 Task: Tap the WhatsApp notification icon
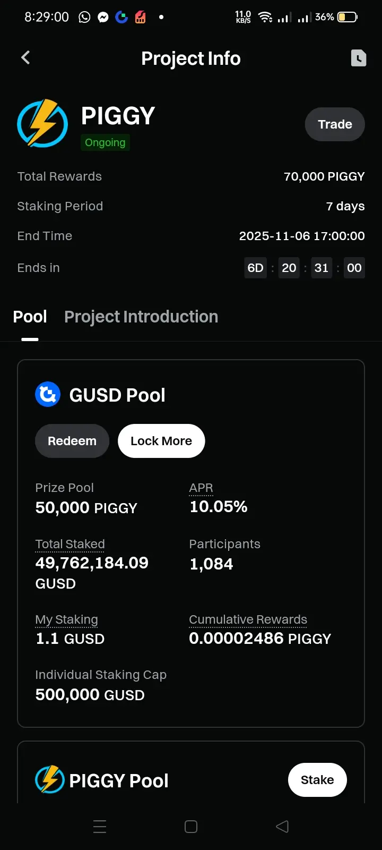coord(84,18)
